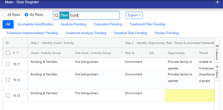This screenshot has height=110, width=223.
Task: Show the Residual Risk Pending tab
Action: (x=131, y=33)
